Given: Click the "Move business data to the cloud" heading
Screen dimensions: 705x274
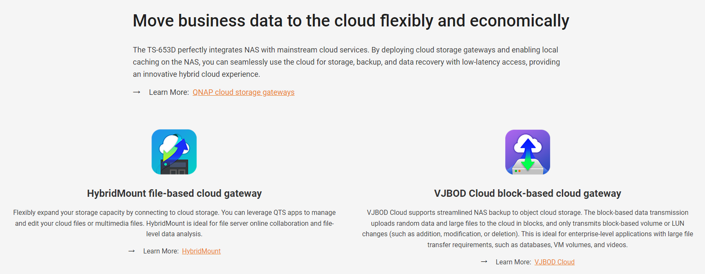Looking at the screenshot, I should pyautogui.click(x=351, y=21).
